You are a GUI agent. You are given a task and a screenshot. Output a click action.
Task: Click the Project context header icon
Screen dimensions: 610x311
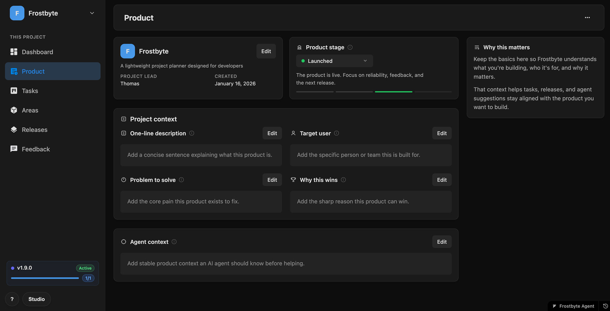[x=123, y=119]
